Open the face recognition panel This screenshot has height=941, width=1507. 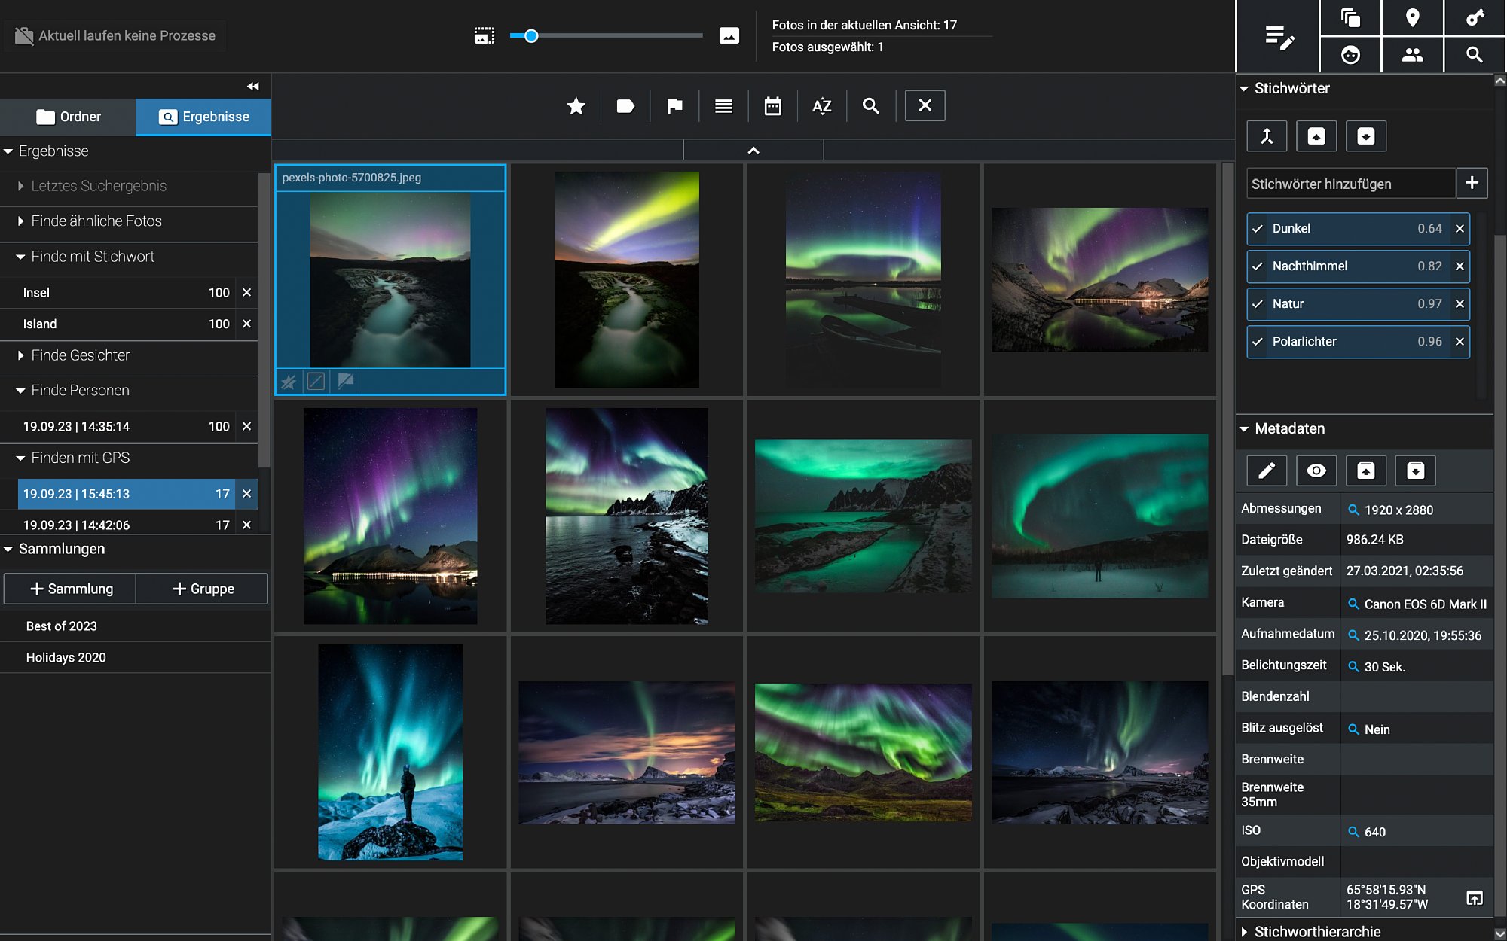(x=1350, y=55)
